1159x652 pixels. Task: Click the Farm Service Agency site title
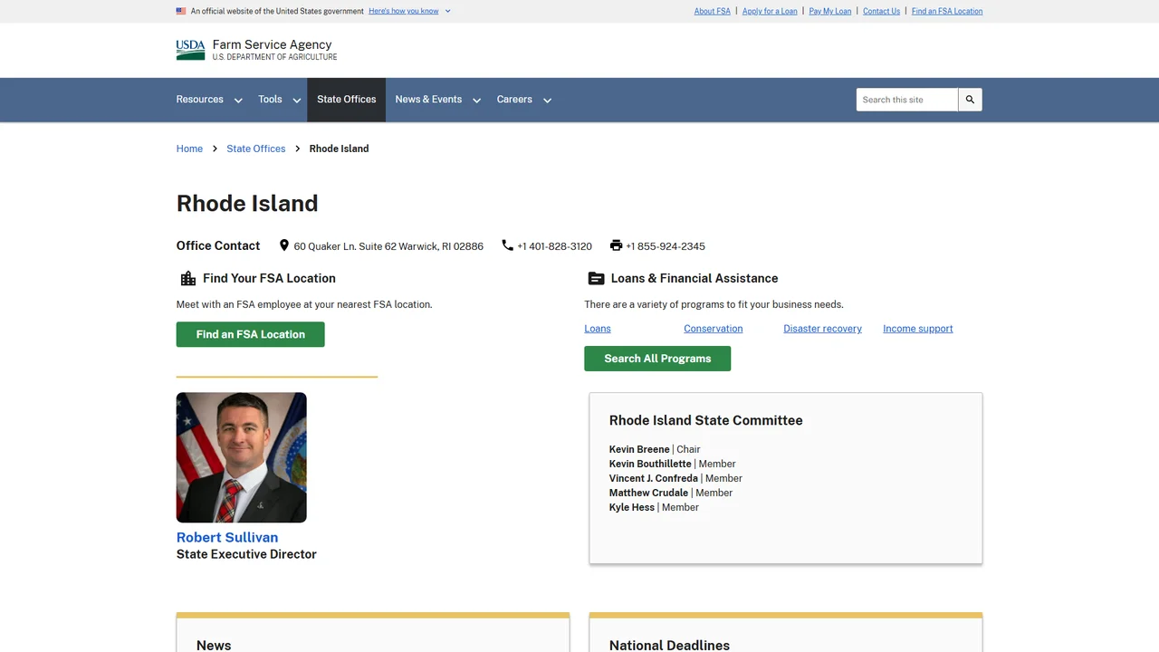pyautogui.click(x=273, y=44)
